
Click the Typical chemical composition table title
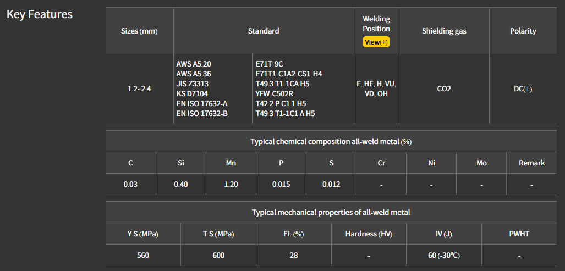[331, 141]
